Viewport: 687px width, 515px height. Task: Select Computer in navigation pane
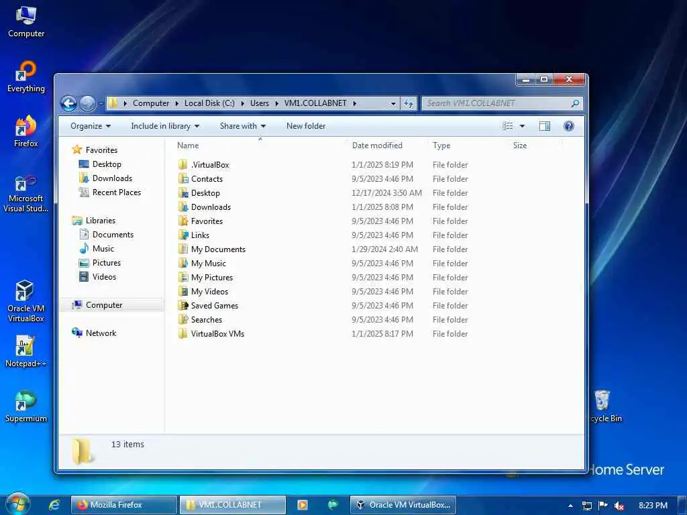[104, 305]
